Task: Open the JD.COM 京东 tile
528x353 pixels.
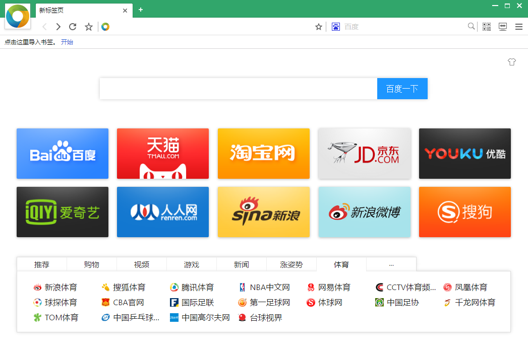Action: point(364,154)
